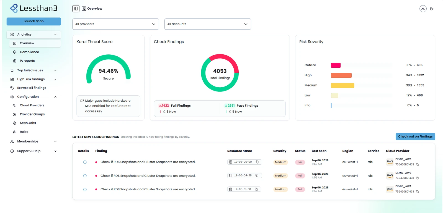
Task: Select Overview in the sidebar
Action: pos(35,43)
